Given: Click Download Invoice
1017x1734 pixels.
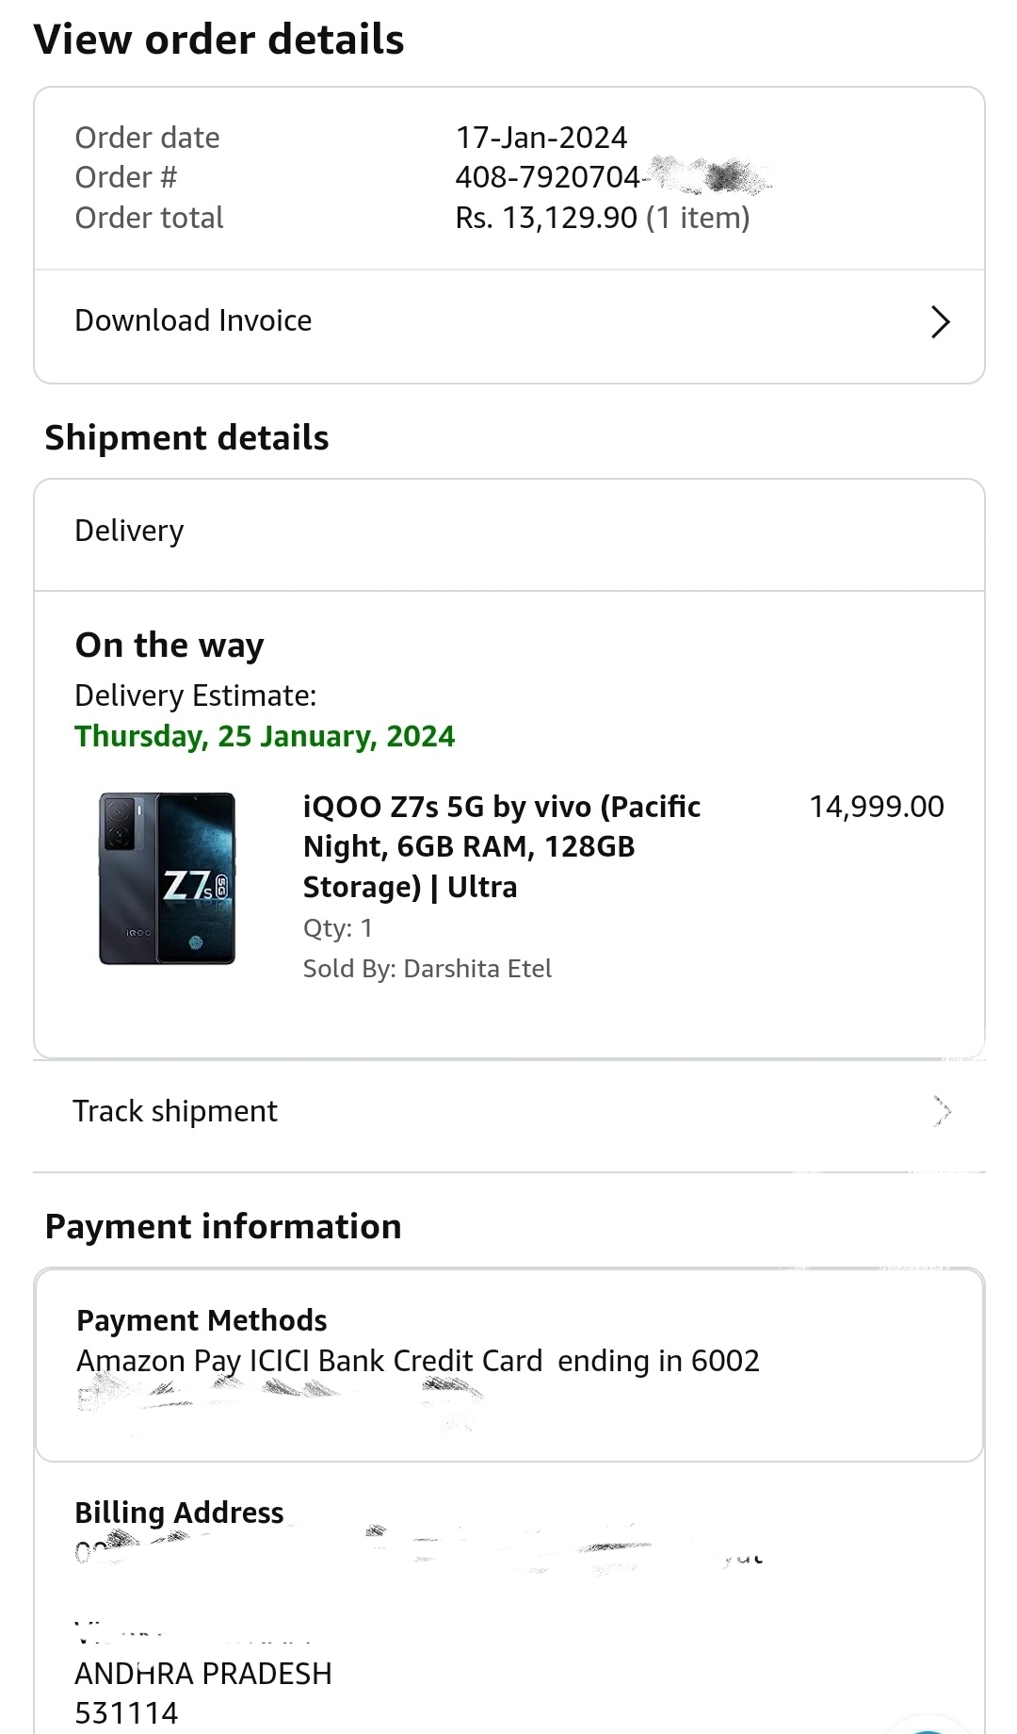Looking at the screenshot, I should pos(193,320).
